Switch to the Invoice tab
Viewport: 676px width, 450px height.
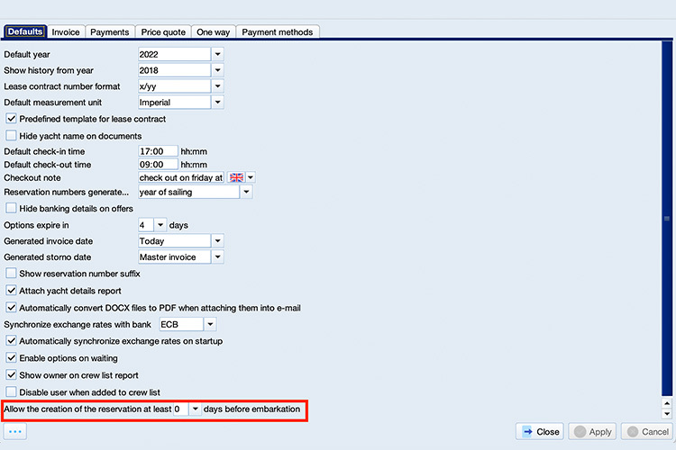pos(66,32)
